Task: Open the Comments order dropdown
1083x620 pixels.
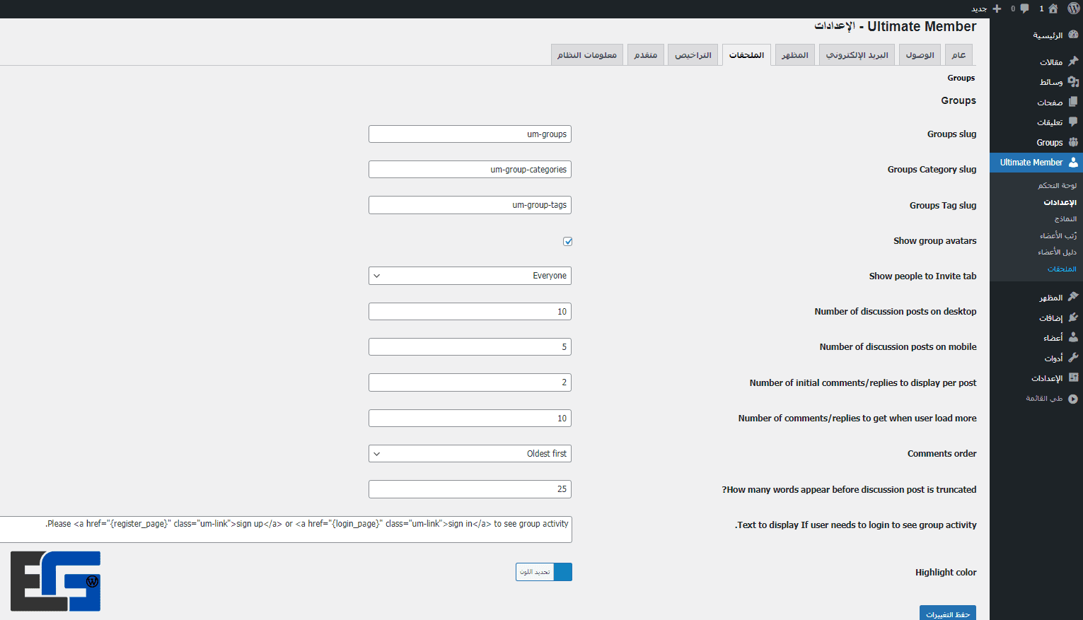Action: click(x=470, y=454)
